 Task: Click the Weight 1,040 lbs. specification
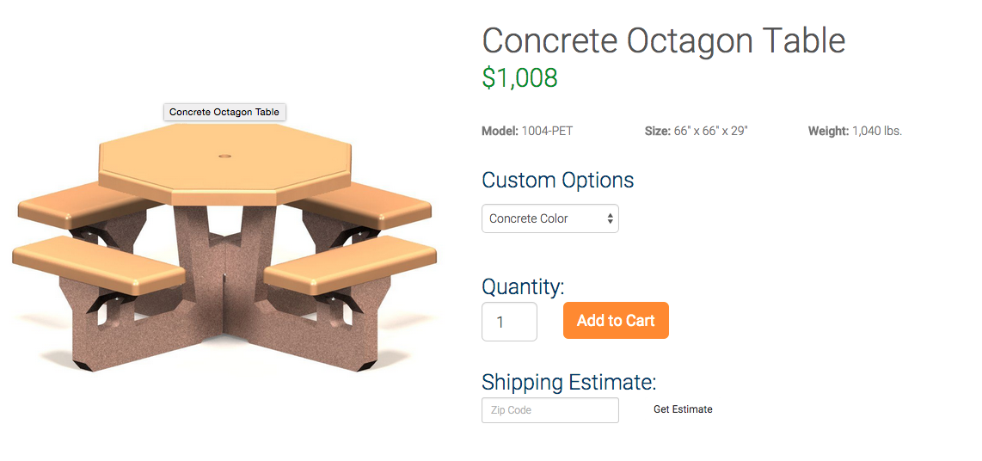click(x=855, y=132)
